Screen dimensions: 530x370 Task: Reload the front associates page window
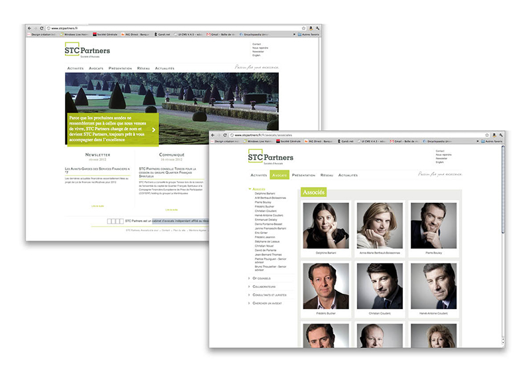(225, 135)
